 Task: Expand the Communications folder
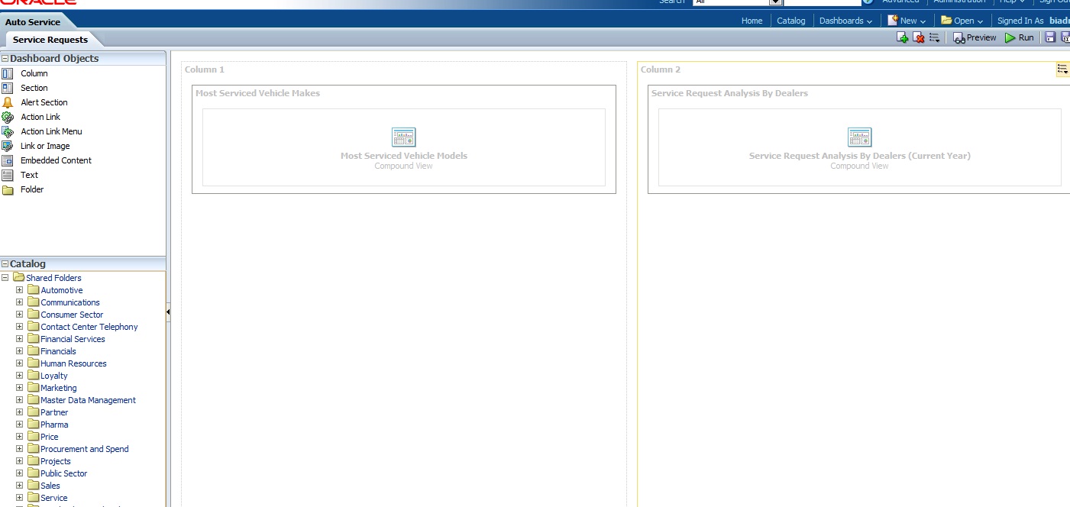[x=20, y=302]
